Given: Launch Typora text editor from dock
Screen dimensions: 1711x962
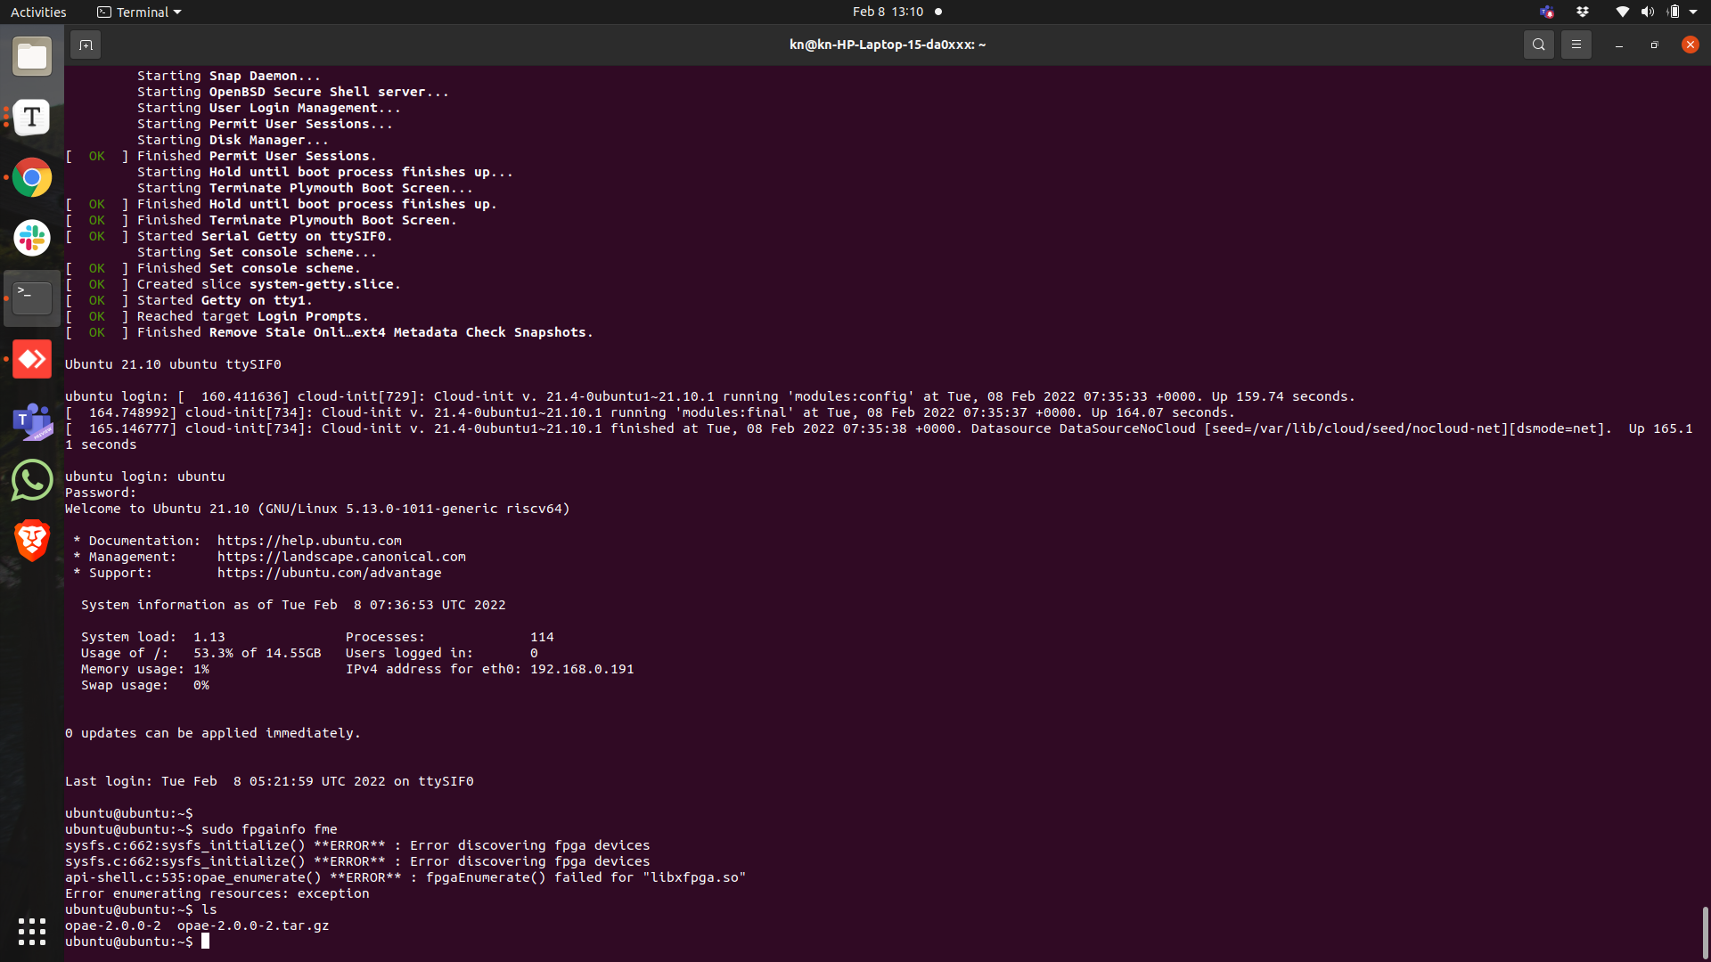Looking at the screenshot, I should click(x=32, y=118).
